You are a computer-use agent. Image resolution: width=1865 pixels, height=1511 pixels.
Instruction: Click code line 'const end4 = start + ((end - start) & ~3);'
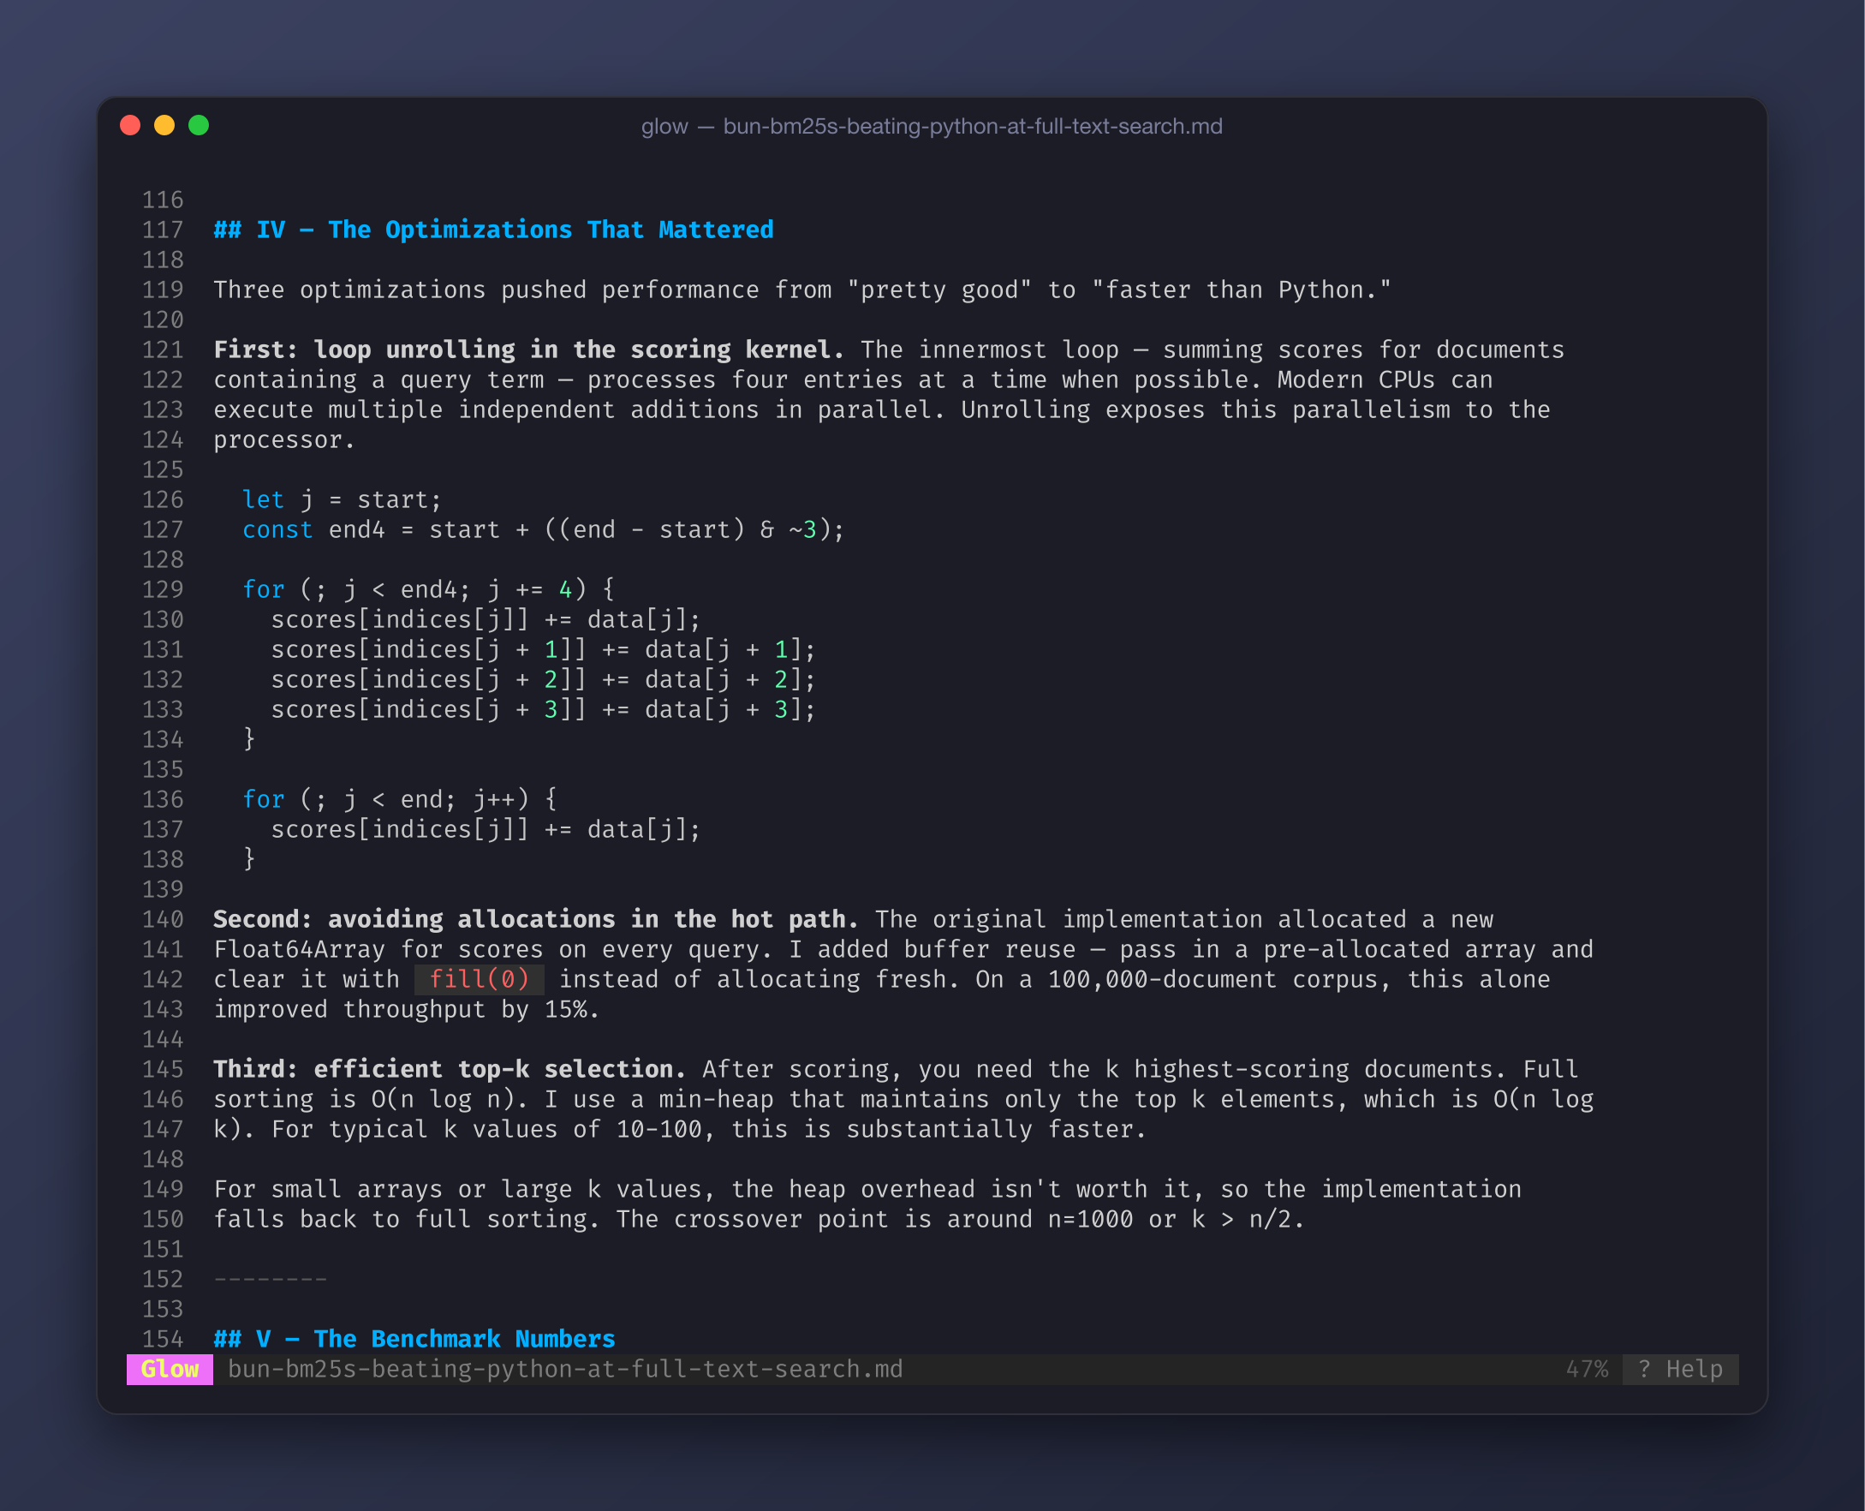tap(544, 529)
